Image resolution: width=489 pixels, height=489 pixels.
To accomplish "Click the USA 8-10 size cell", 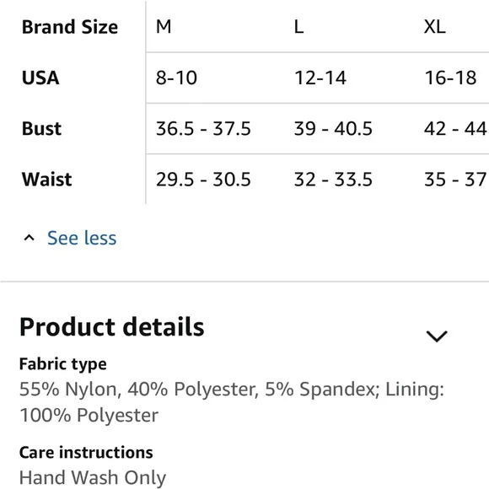I will (176, 78).
